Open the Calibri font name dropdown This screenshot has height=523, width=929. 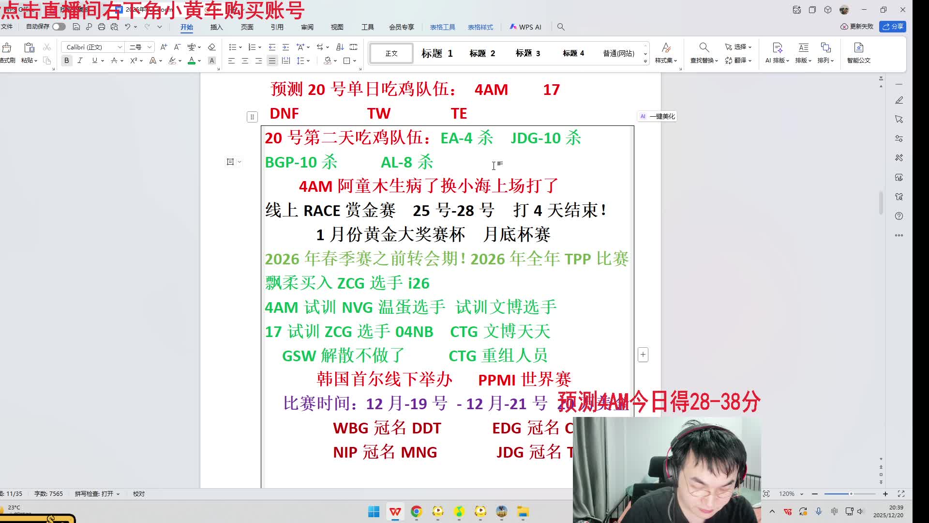120,47
